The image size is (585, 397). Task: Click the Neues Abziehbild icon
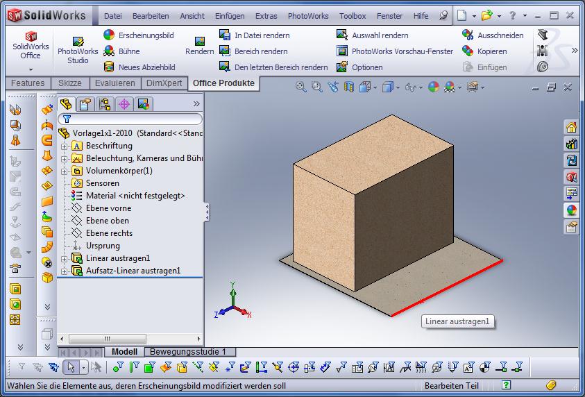click(109, 67)
